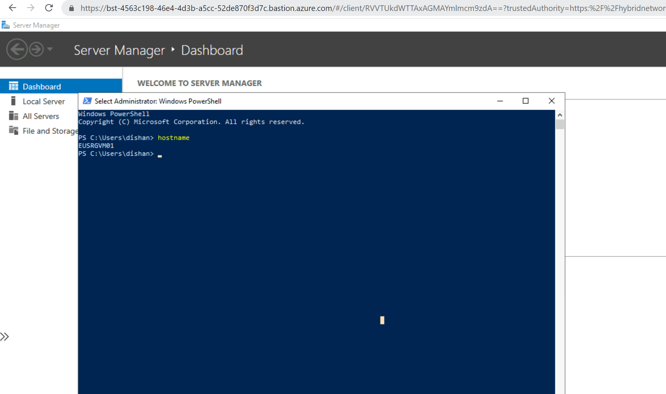Expand the Bastion side panel double-chevron
The width and height of the screenshot is (666, 394).
point(5,337)
